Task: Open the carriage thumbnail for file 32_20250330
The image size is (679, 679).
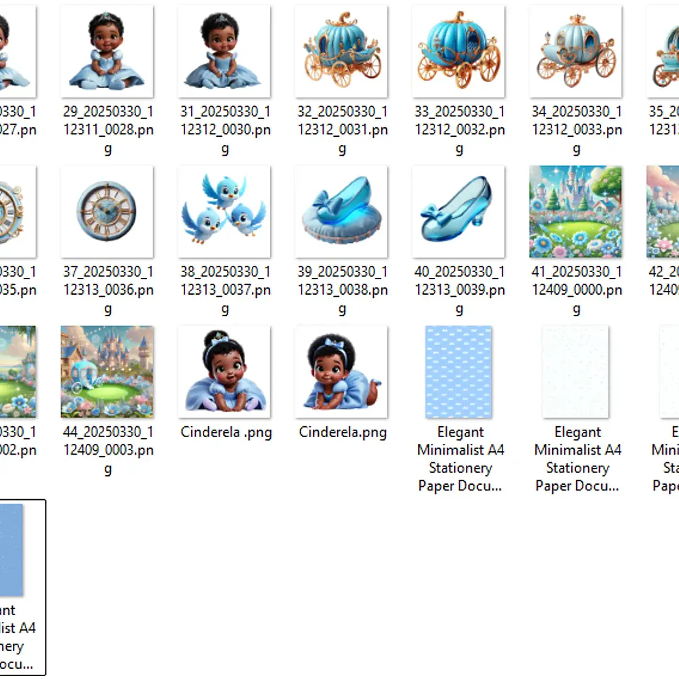Action: pos(341,51)
